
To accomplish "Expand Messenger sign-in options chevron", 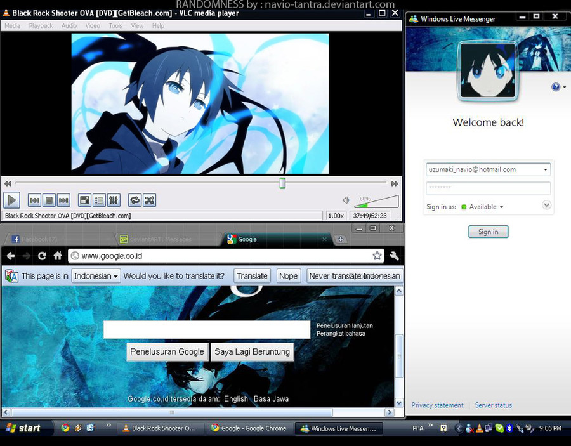I will [x=546, y=205].
